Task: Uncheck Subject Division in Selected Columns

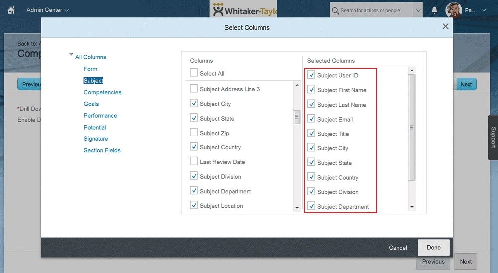Action: [x=311, y=191]
